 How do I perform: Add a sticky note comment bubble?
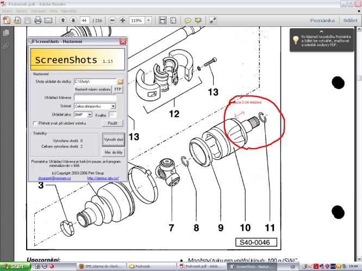188,21
